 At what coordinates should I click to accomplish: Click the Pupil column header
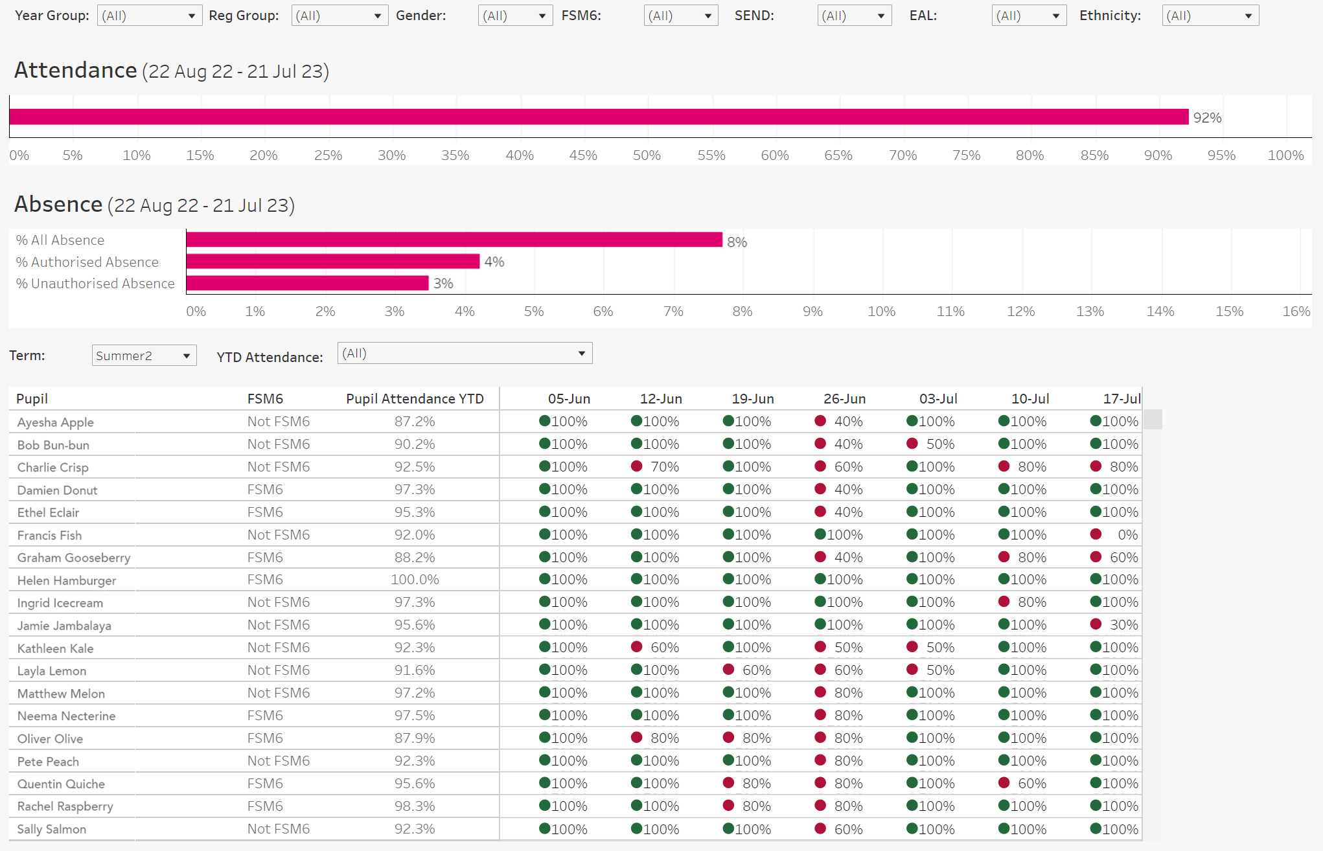point(32,399)
